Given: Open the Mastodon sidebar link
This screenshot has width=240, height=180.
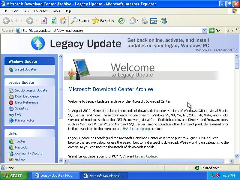Looking at the screenshot, I should (22, 147).
